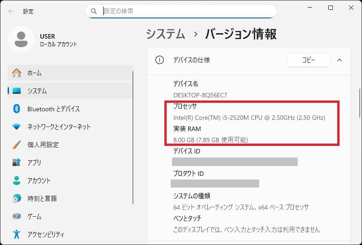Viewport: 362px width, 245px height.
Task: Open ホーム in the sidebar
Action: pos(71,73)
